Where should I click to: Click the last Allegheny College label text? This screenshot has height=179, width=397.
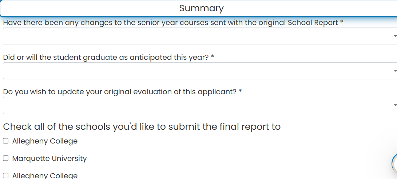coord(45,175)
